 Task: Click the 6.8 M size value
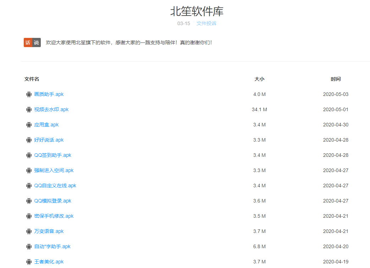tap(259, 246)
